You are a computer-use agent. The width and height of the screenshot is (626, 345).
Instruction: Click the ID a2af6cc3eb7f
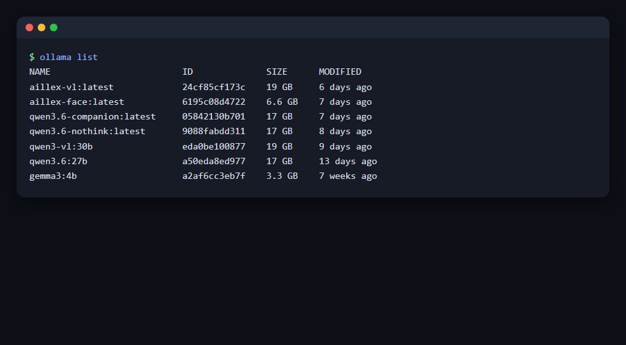coord(214,176)
